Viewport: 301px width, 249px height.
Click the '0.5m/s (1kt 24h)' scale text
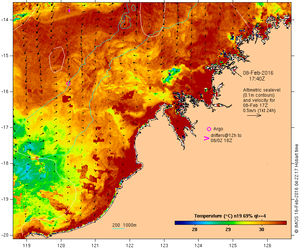[x=260, y=111]
